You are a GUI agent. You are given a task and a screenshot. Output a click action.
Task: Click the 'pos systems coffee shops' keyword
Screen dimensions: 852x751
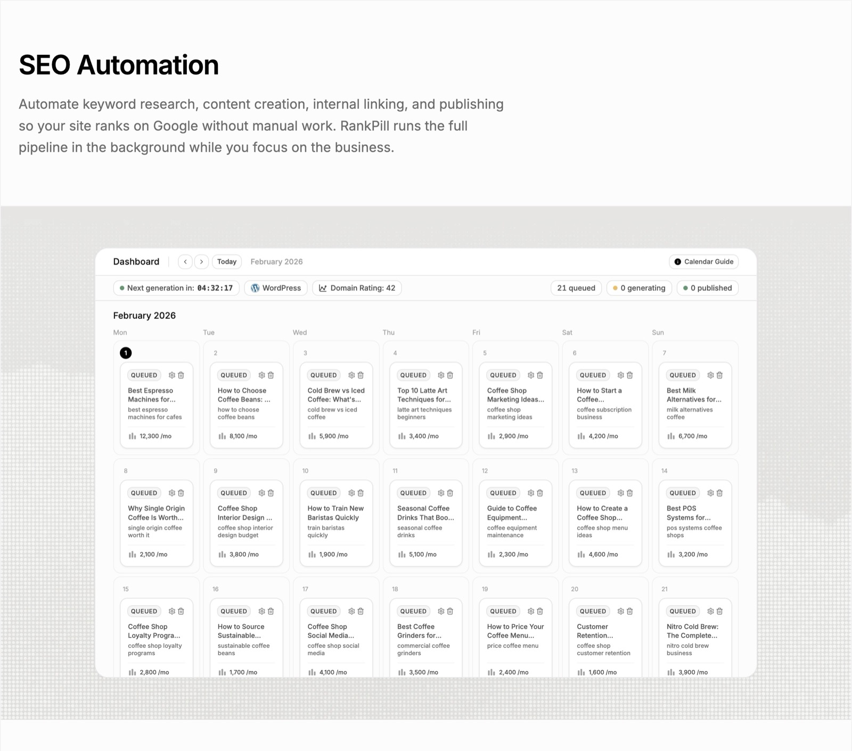(x=694, y=532)
